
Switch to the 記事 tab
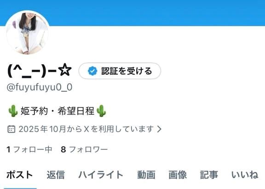[x=209, y=175]
